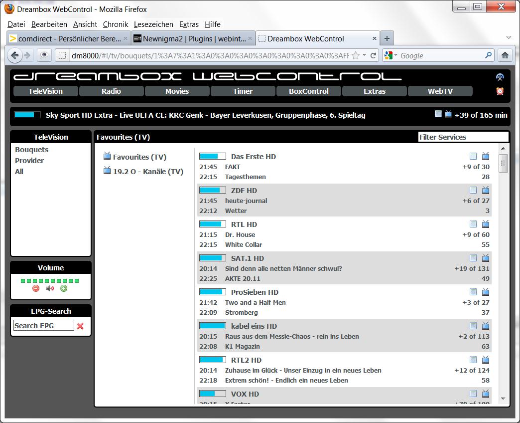The height and width of the screenshot is (423, 520).
Task: Open the list all tabs dropdown
Action: [x=509, y=37]
